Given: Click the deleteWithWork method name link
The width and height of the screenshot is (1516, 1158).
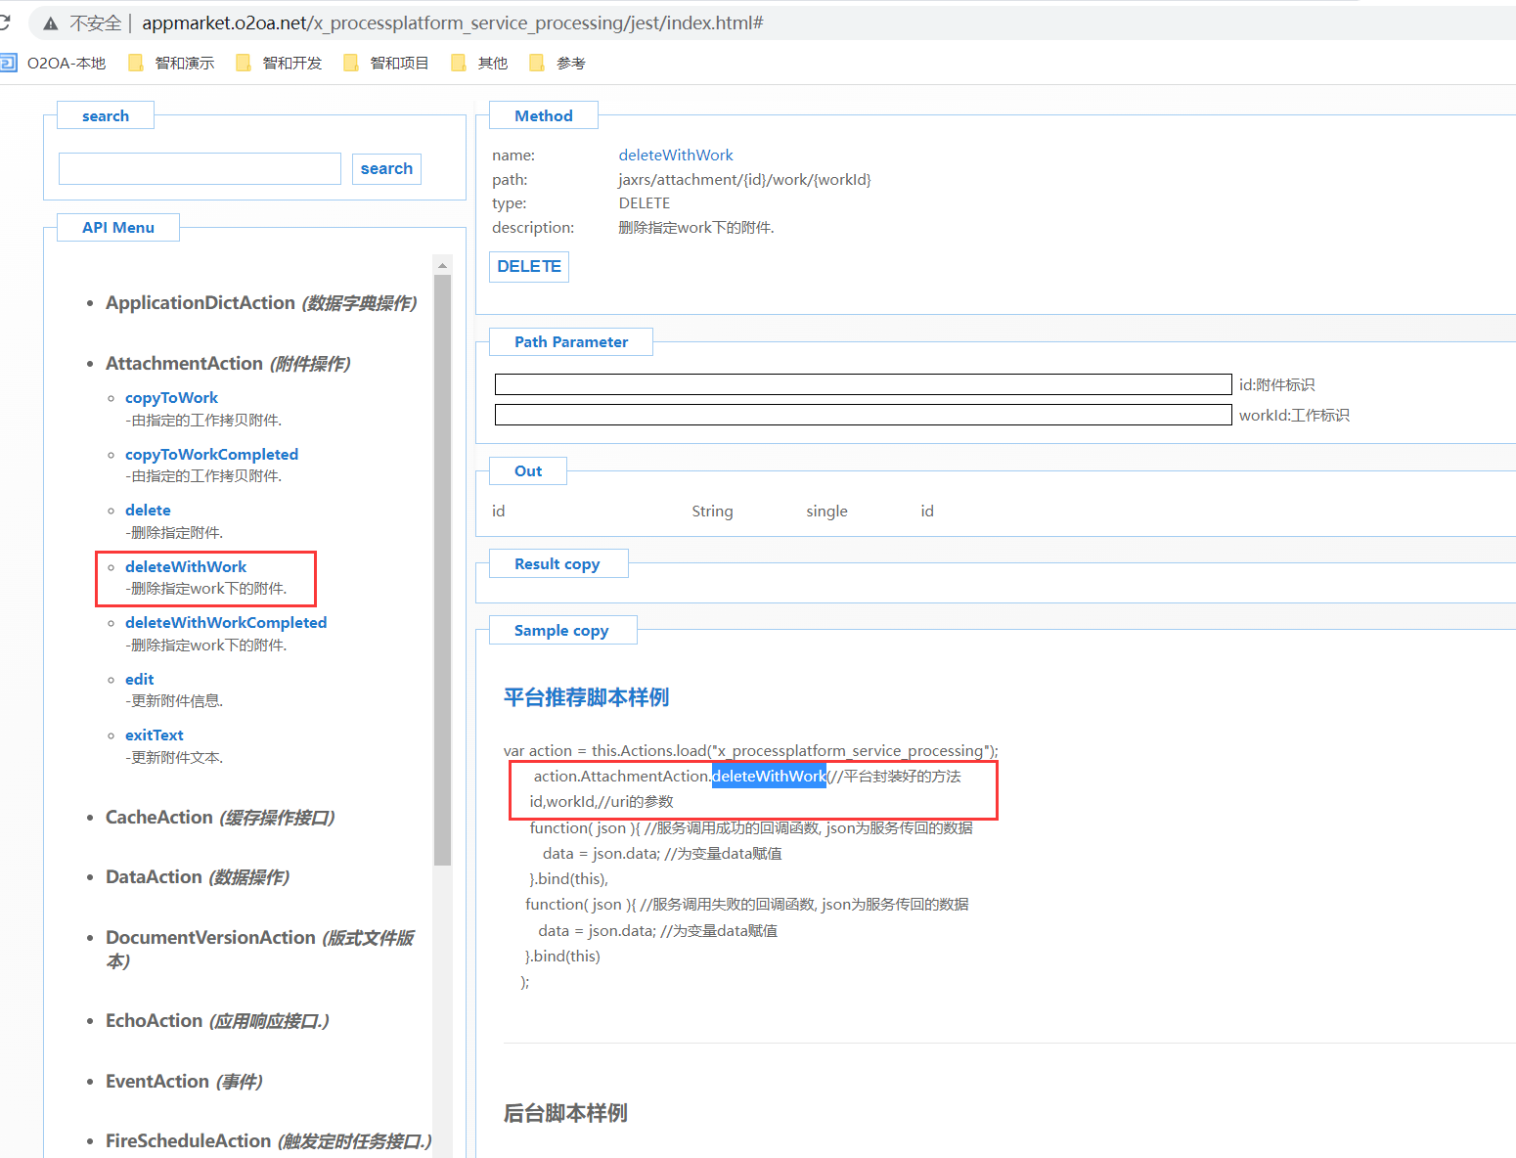Looking at the screenshot, I should (676, 156).
